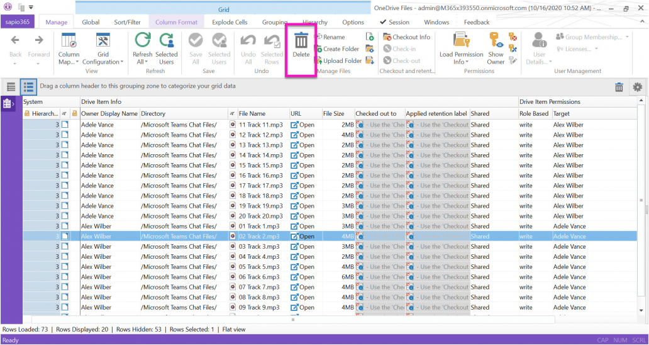Click the Checkout Info button
The image size is (649, 345).
407,37
